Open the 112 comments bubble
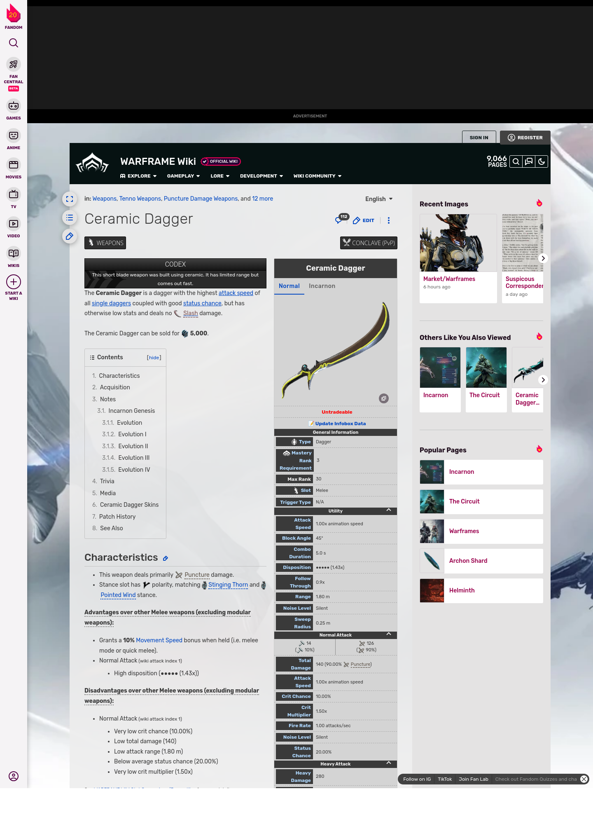Viewport: 593px width, 824px height. [341, 219]
